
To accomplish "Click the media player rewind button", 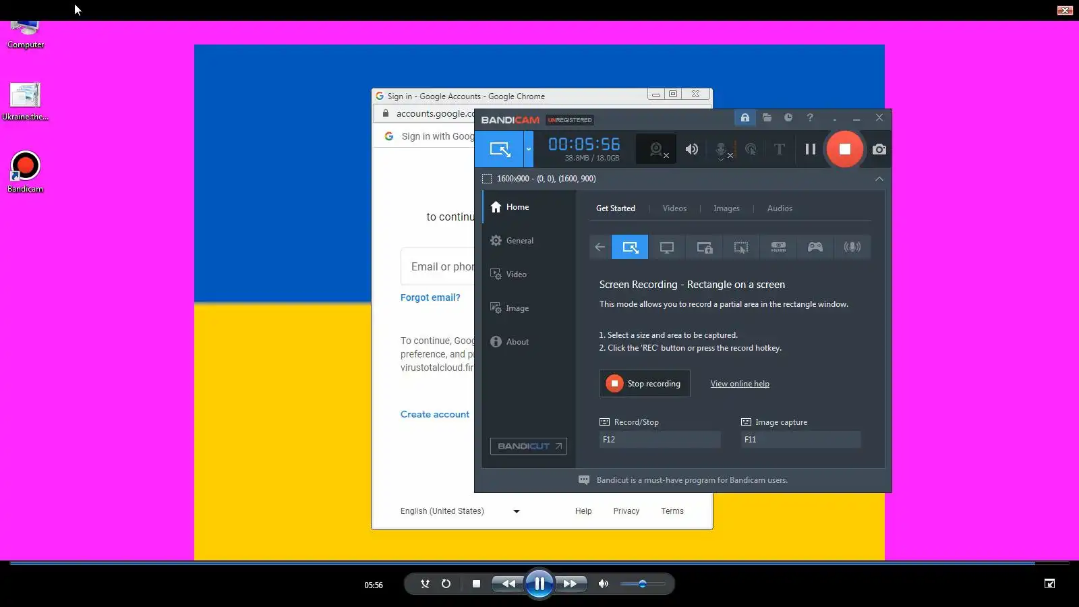I will point(508,584).
